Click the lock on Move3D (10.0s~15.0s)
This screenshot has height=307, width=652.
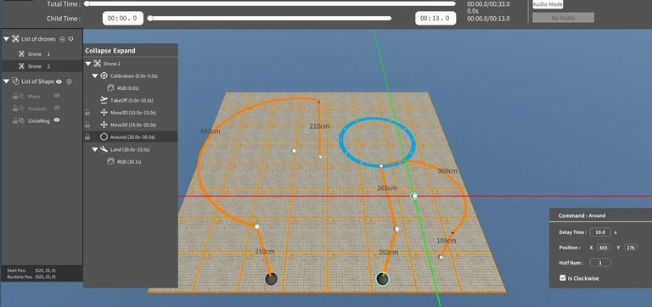click(87, 113)
